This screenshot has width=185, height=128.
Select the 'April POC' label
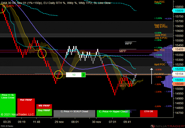[x=160, y=65]
